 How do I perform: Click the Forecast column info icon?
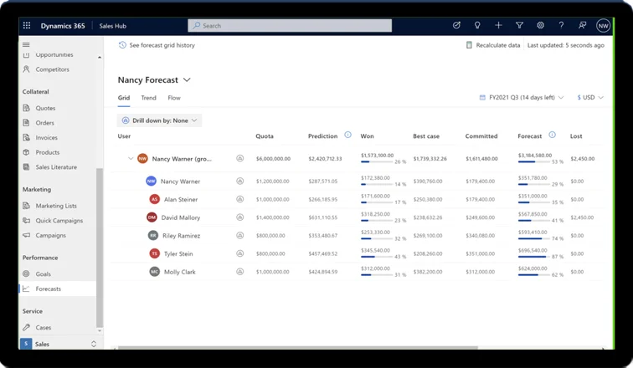coord(552,135)
